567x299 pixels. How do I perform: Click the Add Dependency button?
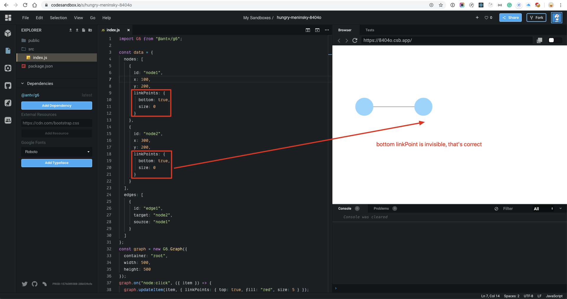56,105
